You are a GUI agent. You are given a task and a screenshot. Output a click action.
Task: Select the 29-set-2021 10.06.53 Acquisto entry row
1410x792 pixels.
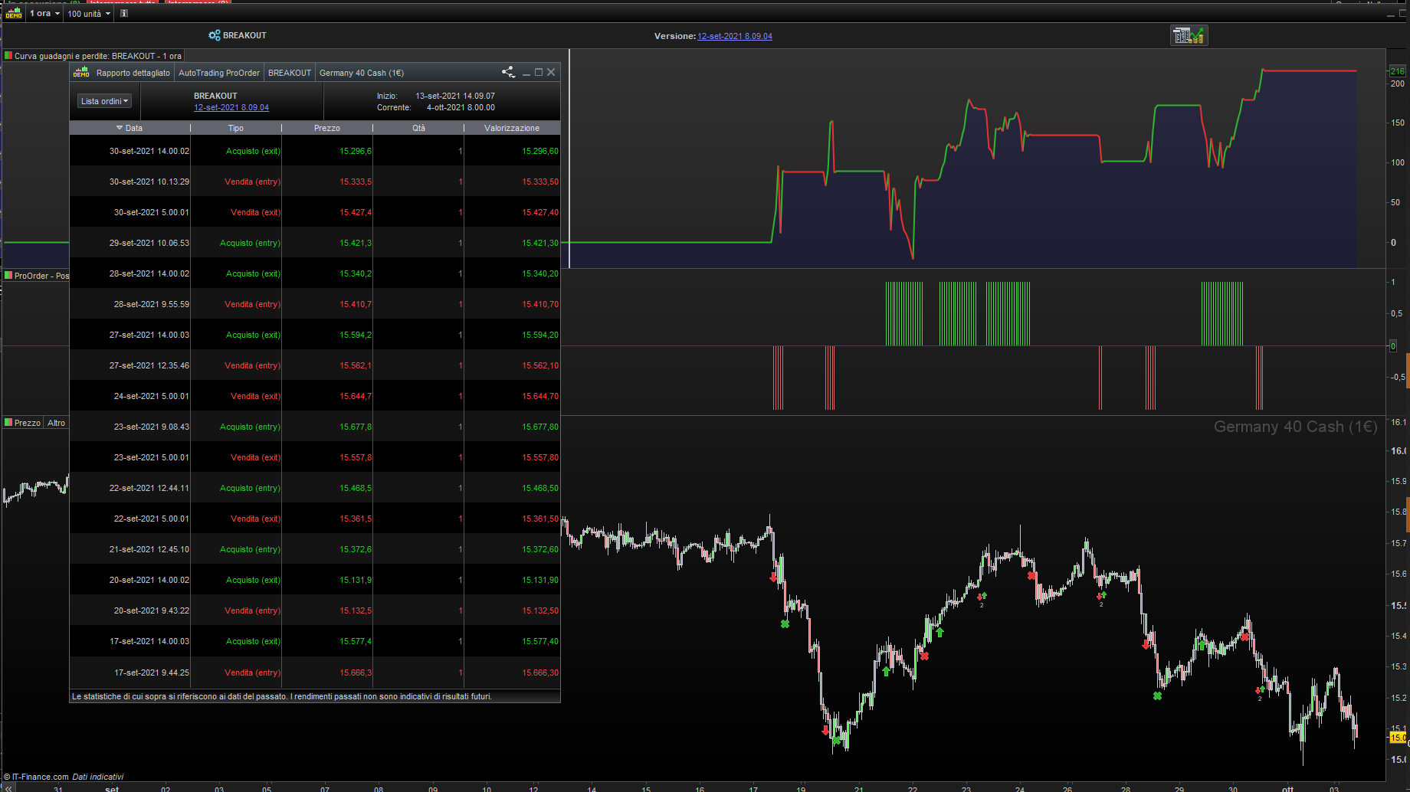[x=315, y=243]
